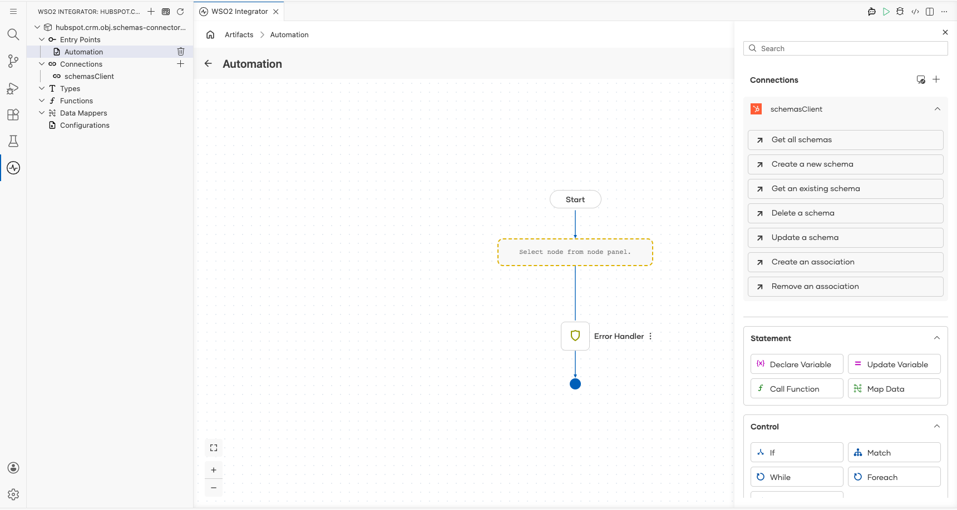This screenshot has height=510, width=957.
Task: Zoom in on the diagram
Action: pos(214,470)
